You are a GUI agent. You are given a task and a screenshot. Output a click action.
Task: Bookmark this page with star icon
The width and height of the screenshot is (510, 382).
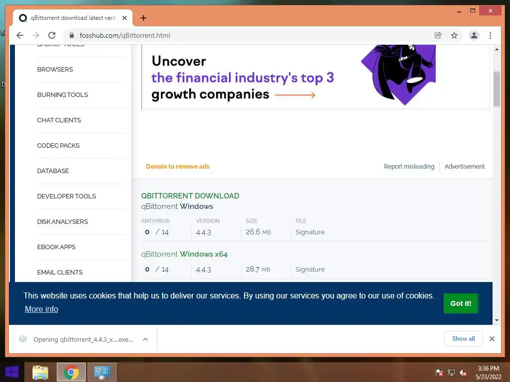pyautogui.click(x=454, y=35)
